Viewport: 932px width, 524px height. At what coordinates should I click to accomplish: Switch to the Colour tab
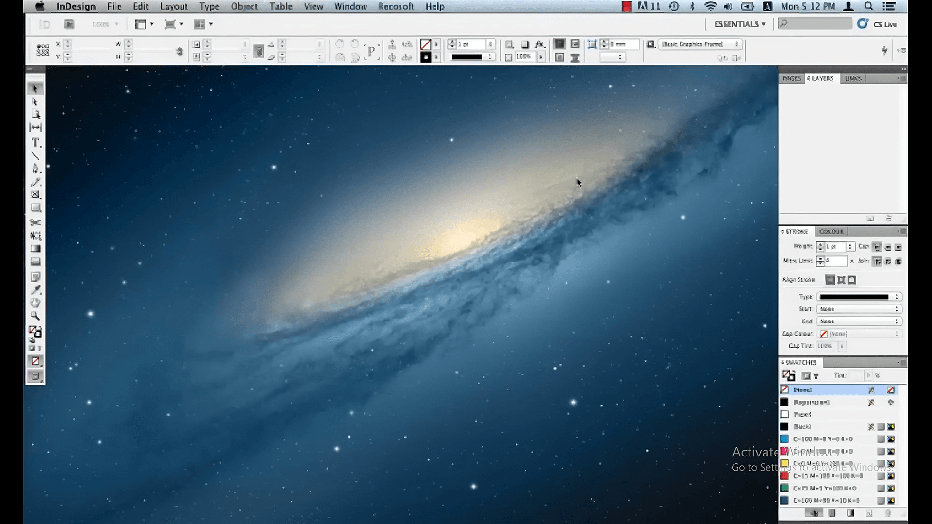point(831,231)
